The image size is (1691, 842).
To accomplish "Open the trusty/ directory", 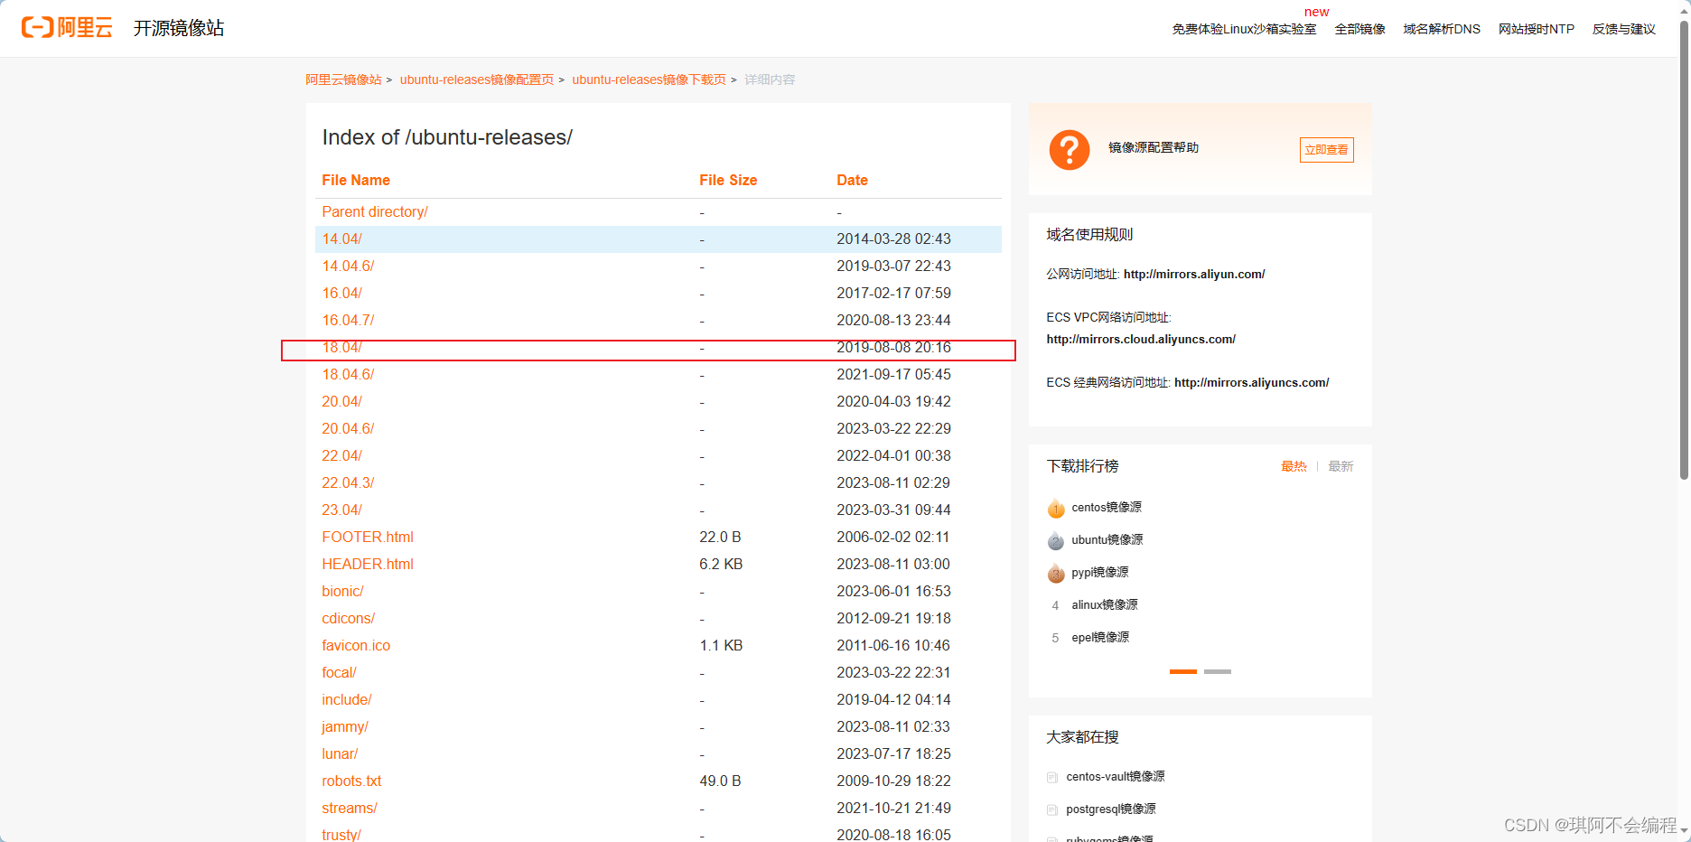I will (x=341, y=834).
